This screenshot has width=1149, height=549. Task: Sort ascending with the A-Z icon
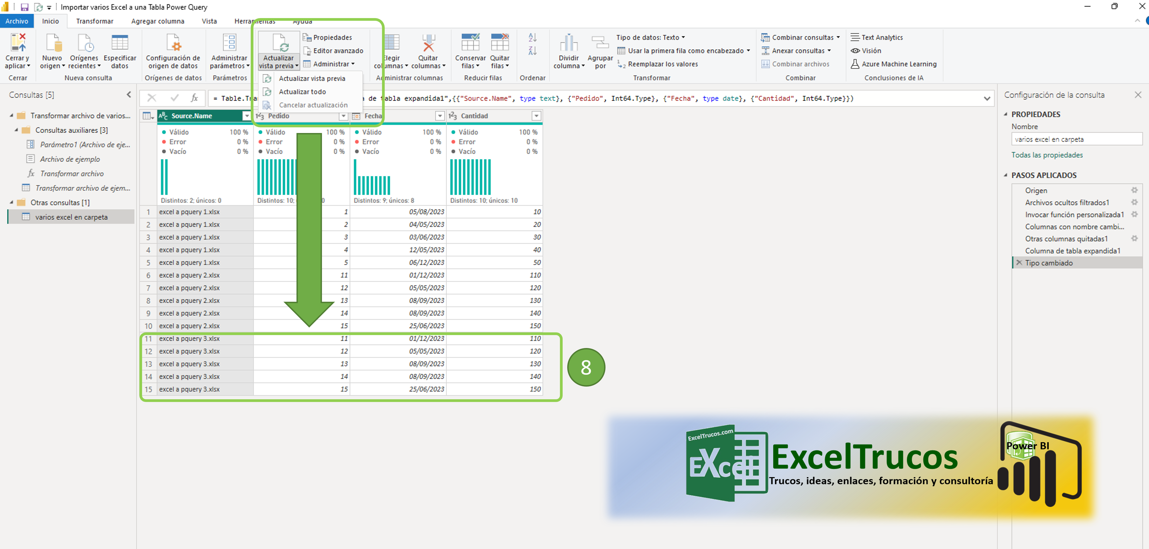point(532,37)
